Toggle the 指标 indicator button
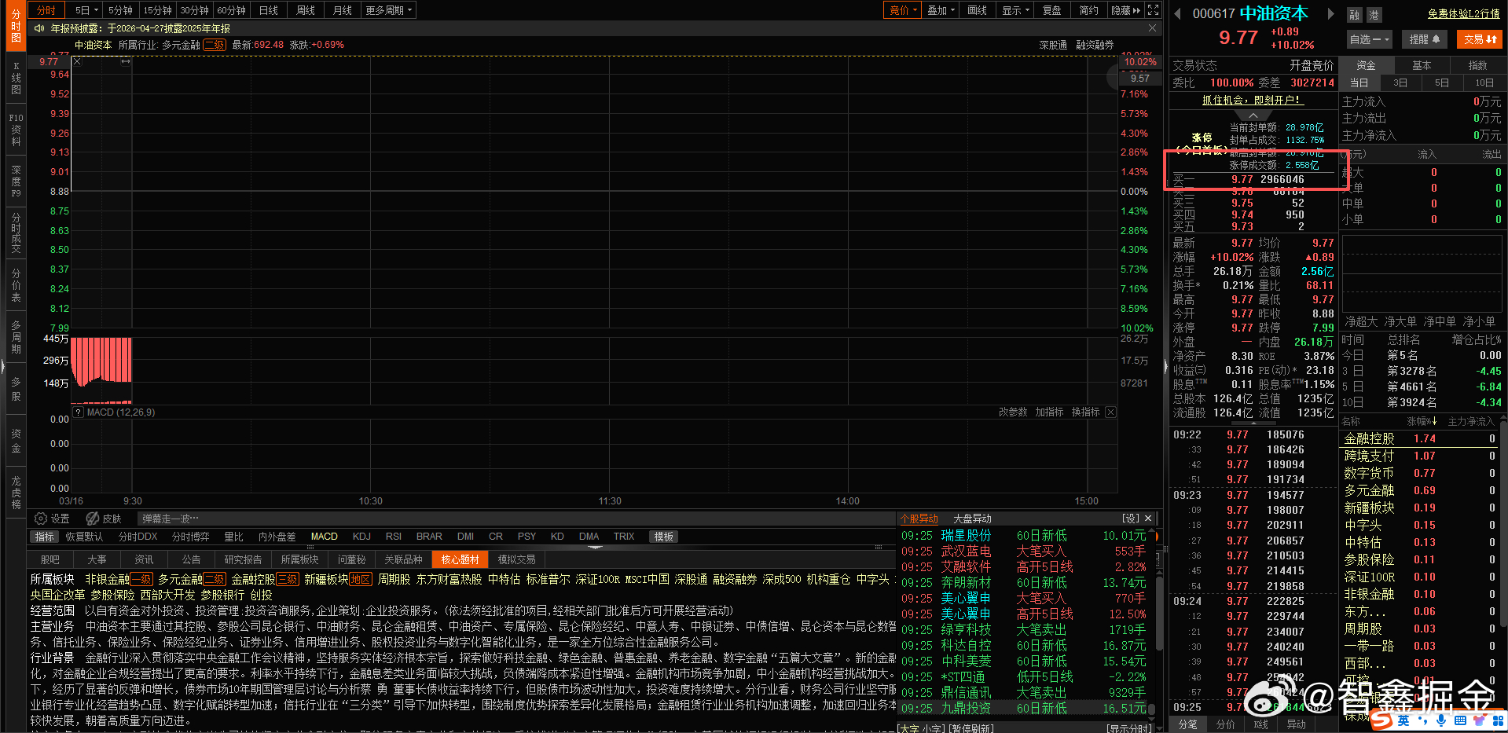Image resolution: width=1508 pixels, height=733 pixels. click(x=45, y=537)
